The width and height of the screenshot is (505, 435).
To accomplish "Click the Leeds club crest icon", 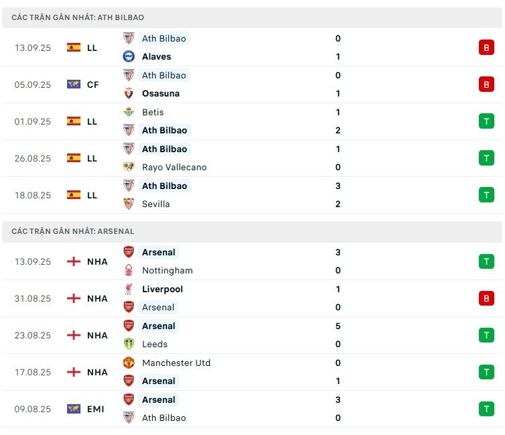I will [x=129, y=345].
